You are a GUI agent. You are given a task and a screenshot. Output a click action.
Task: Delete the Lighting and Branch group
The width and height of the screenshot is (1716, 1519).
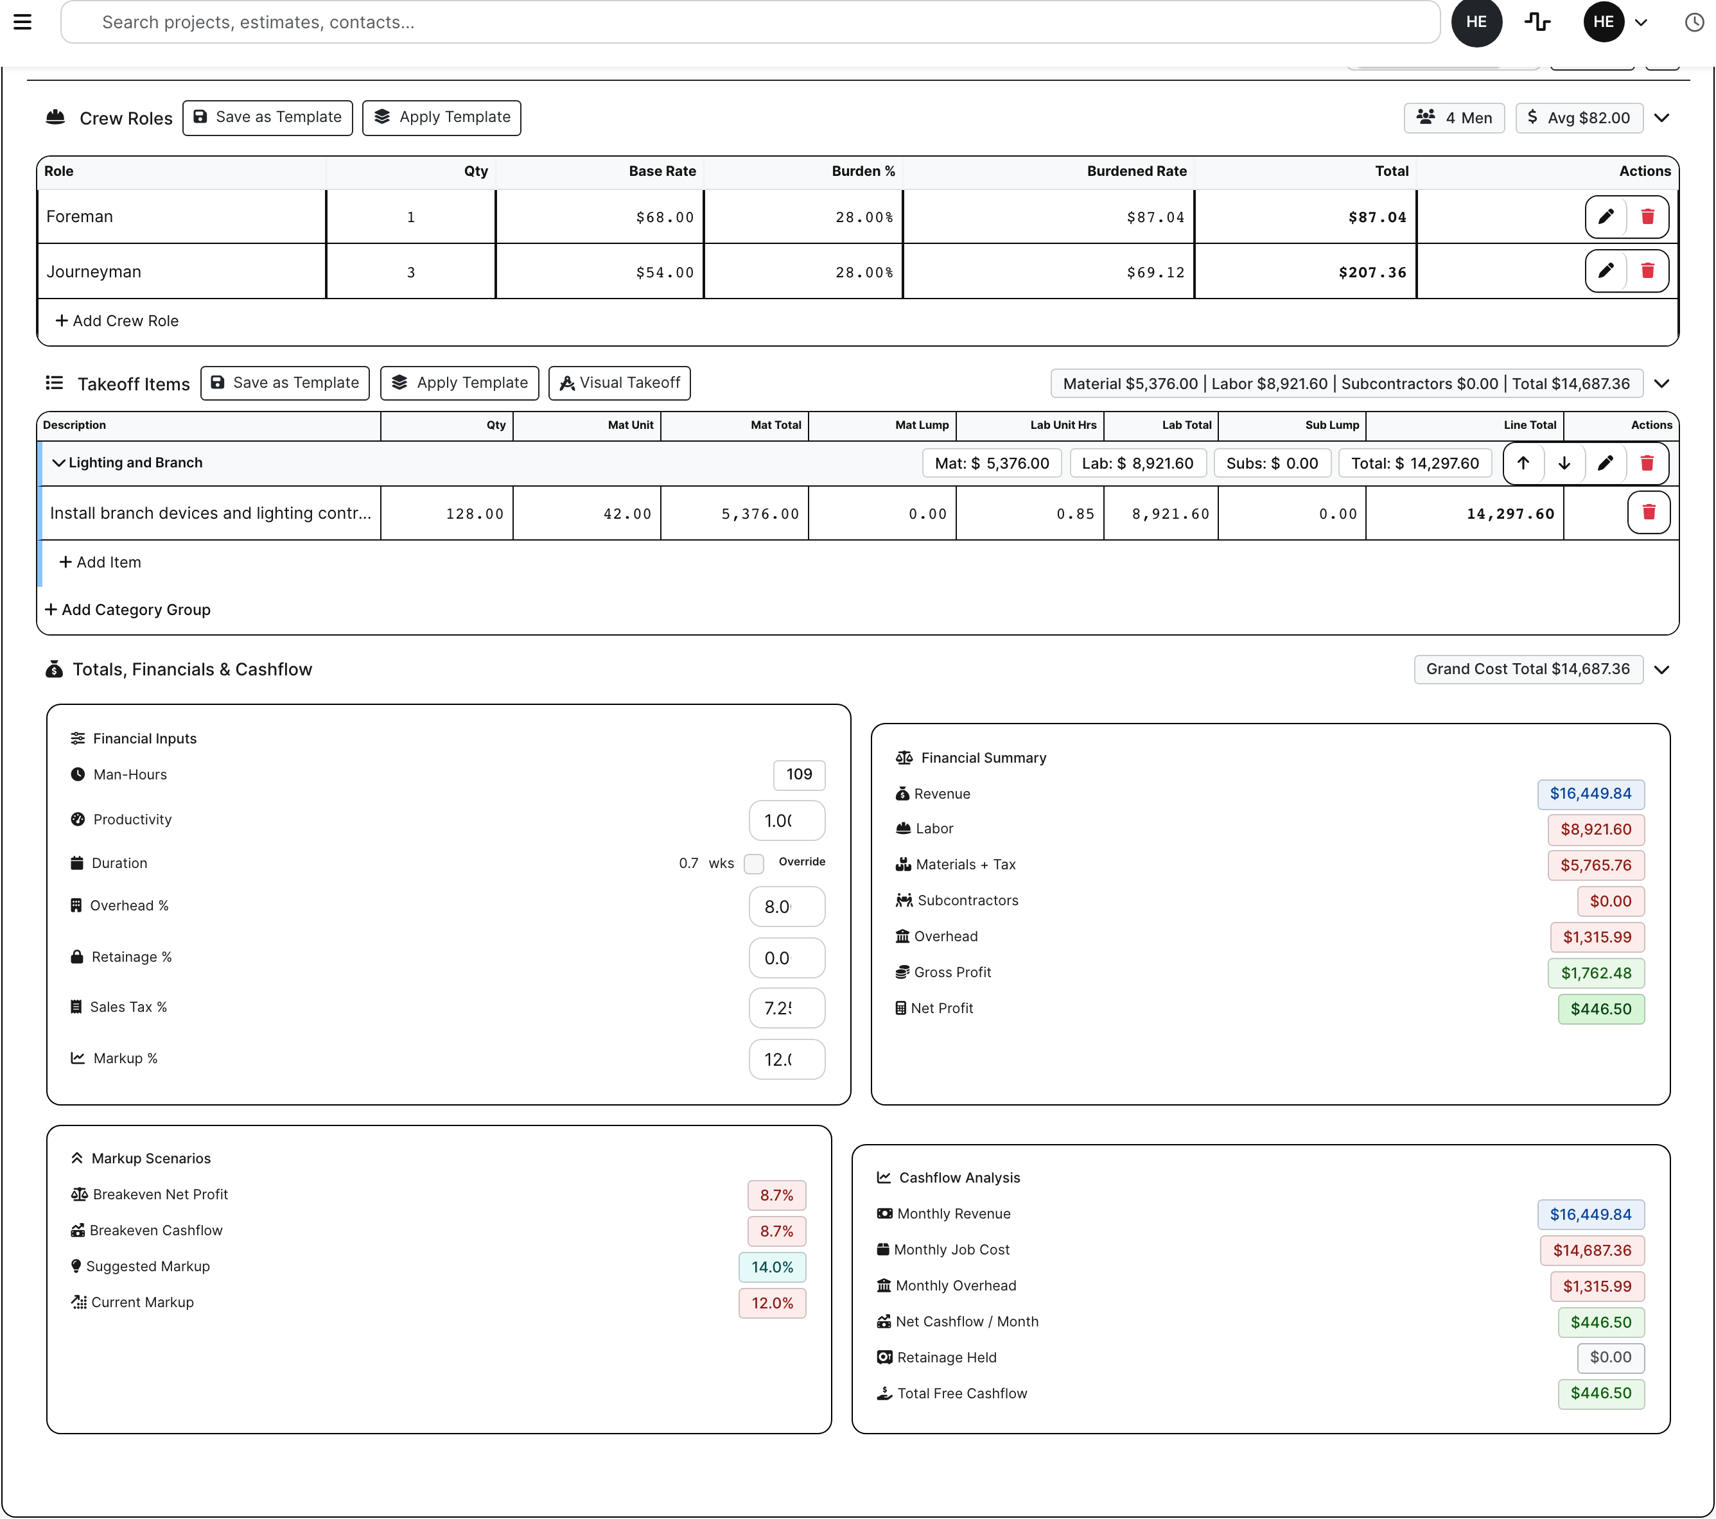coord(1646,464)
